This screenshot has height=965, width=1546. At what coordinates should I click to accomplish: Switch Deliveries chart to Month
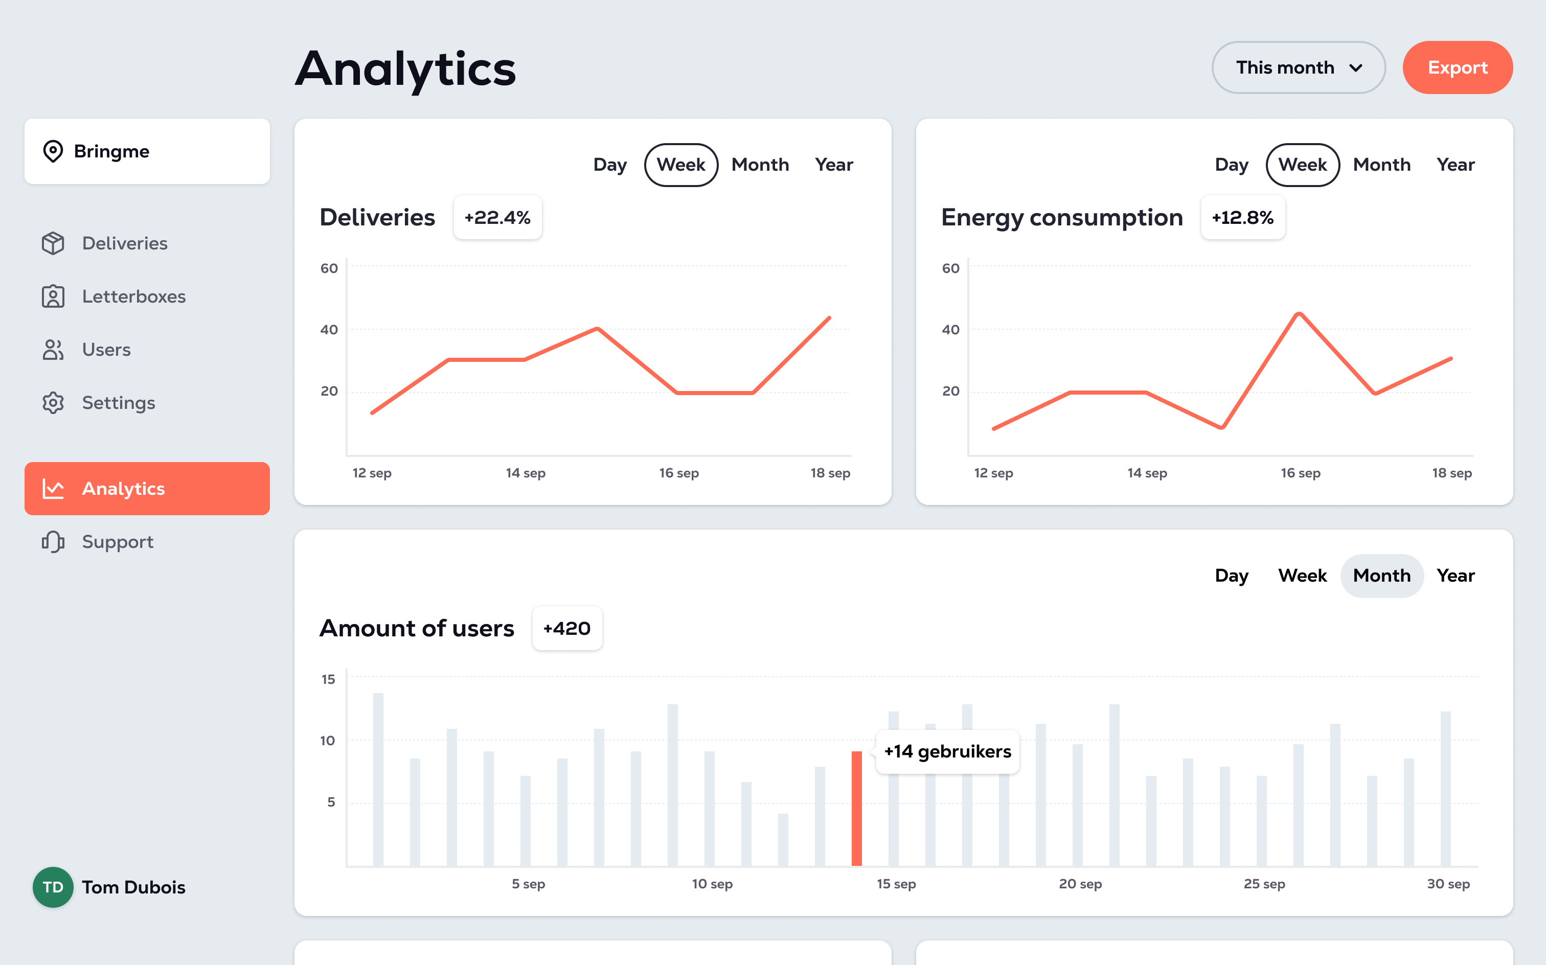(x=760, y=165)
